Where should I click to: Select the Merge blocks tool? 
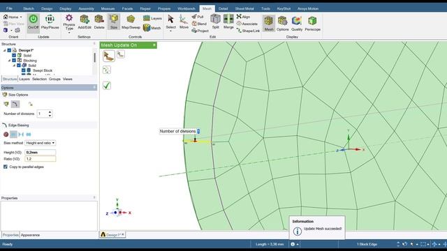(228, 22)
